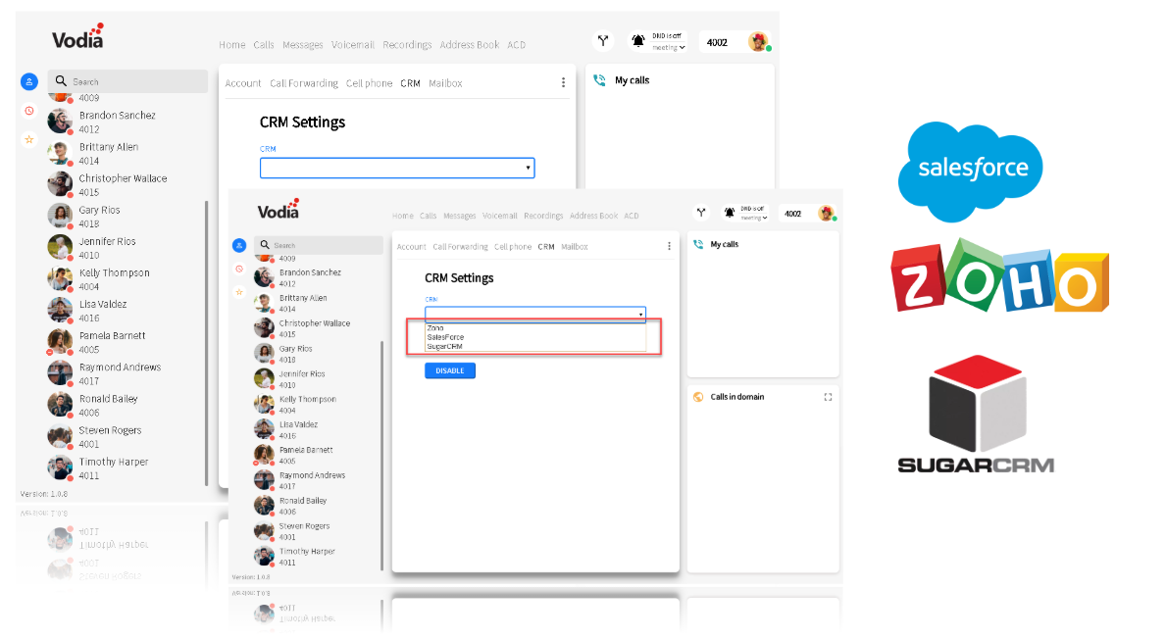
Task: Open the three-dot menu in back window
Action: click(x=563, y=82)
